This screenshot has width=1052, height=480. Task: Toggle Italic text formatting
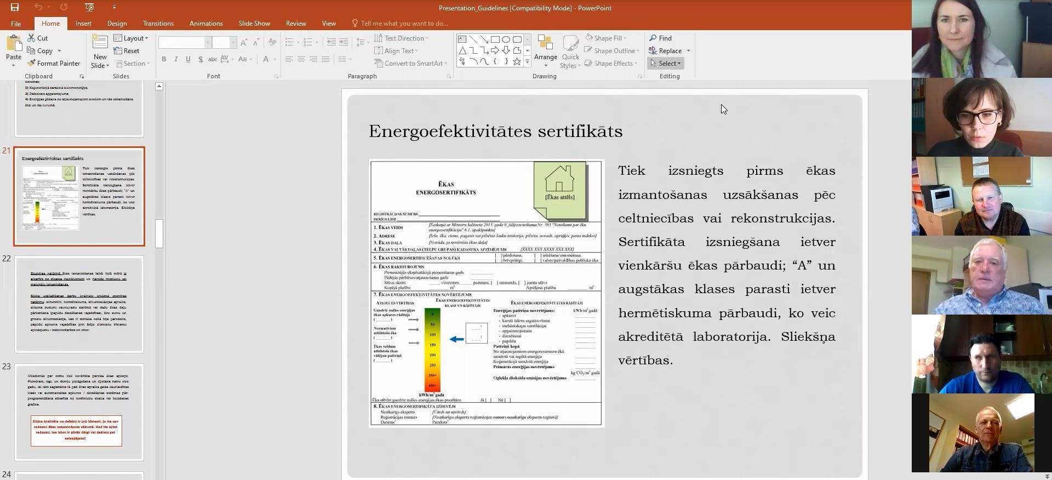coord(176,59)
